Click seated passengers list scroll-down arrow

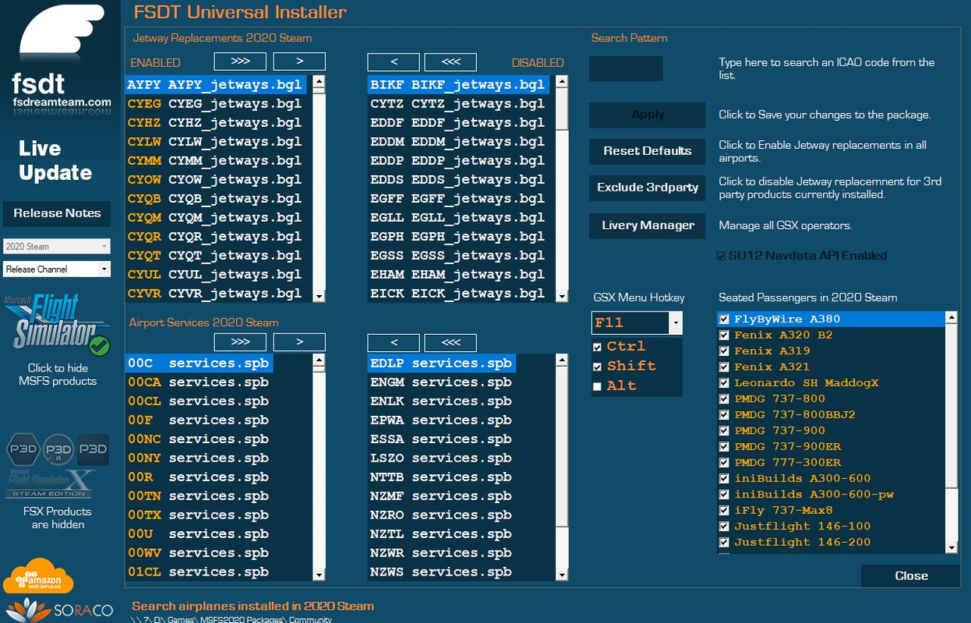951,547
